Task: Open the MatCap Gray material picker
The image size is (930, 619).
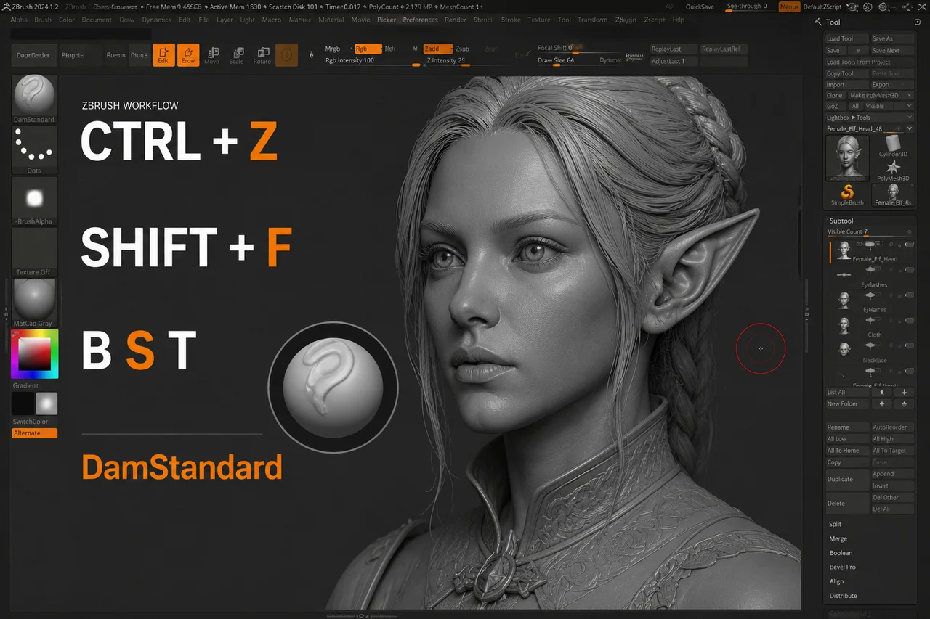Action: (x=34, y=303)
